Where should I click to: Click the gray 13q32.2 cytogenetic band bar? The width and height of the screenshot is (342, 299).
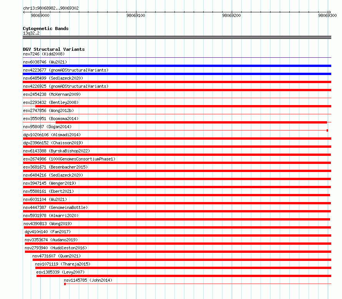pyautogui.click(x=177, y=37)
